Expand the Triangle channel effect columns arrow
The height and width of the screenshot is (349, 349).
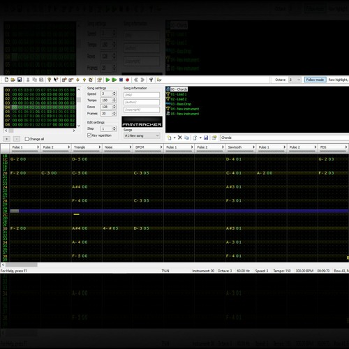point(100,147)
